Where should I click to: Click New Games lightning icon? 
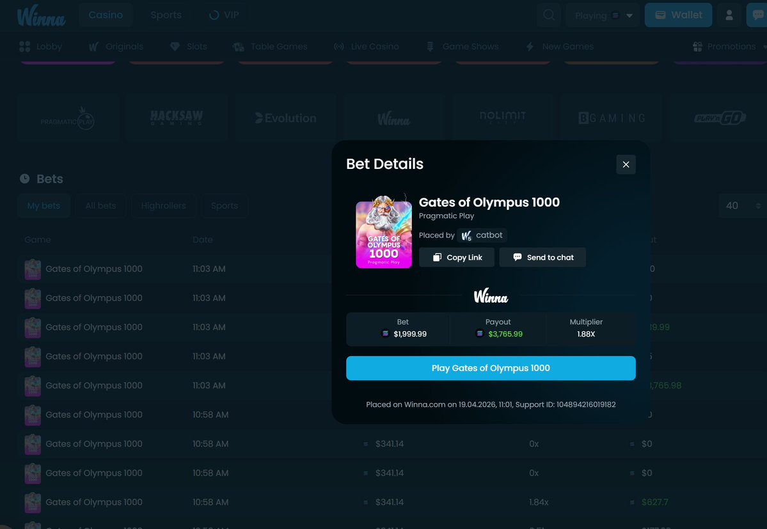[530, 47]
